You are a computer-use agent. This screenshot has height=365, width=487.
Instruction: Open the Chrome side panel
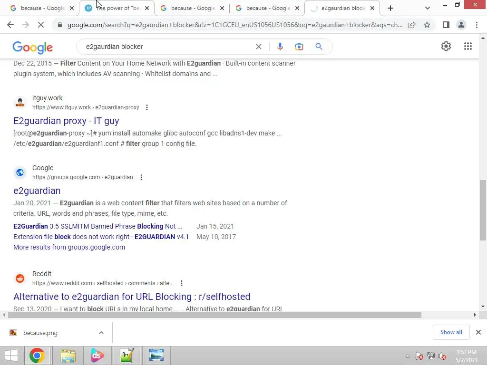446,25
